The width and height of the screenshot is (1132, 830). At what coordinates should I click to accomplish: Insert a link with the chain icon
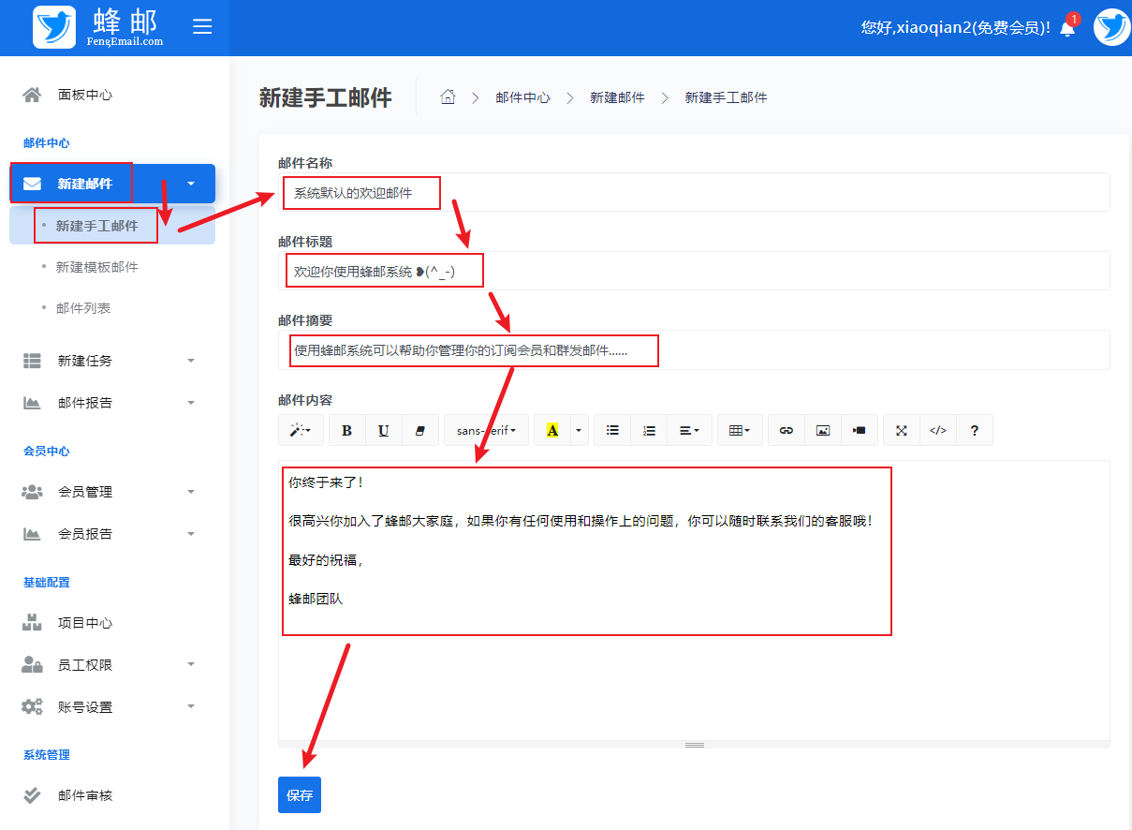click(x=787, y=430)
